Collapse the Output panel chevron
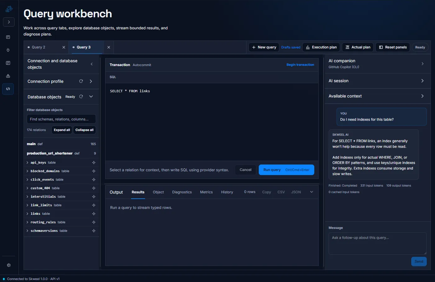This screenshot has height=282, width=435. click(312, 192)
